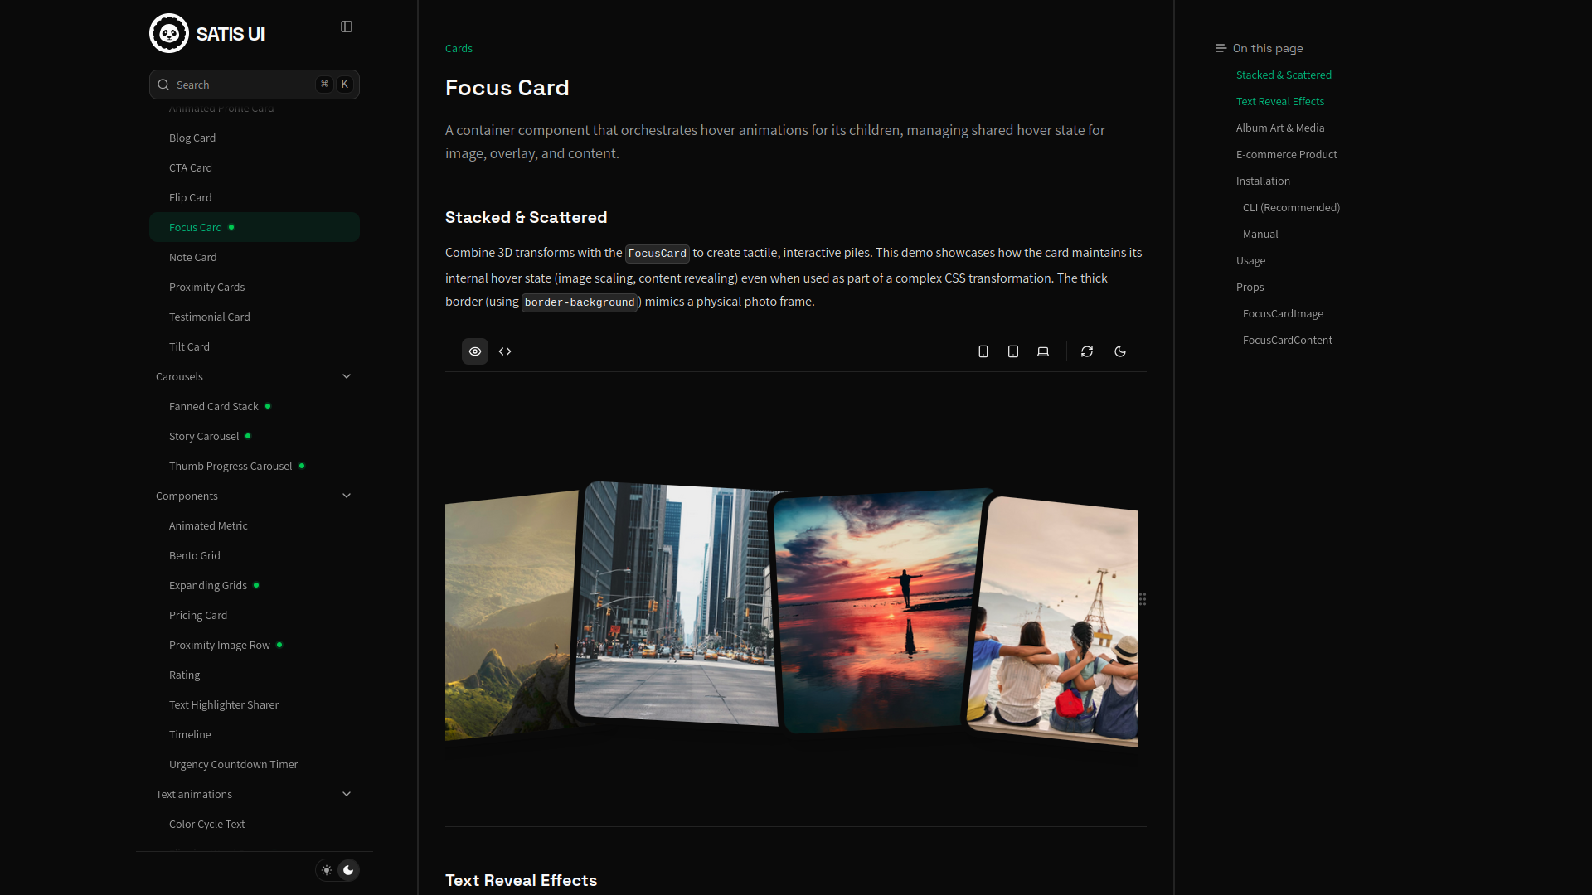1592x895 pixels.
Task: Collapse the Text animations section
Action: (x=347, y=793)
